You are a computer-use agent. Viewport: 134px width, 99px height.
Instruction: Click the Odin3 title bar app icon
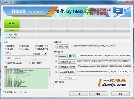2,2
